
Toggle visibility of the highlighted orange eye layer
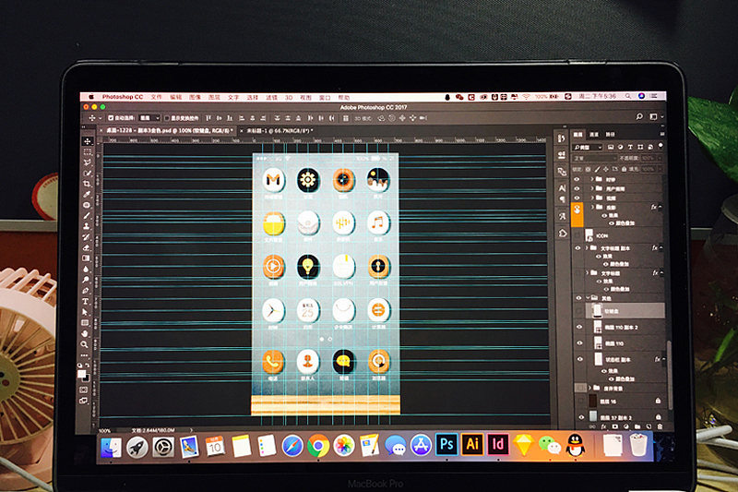coord(577,211)
